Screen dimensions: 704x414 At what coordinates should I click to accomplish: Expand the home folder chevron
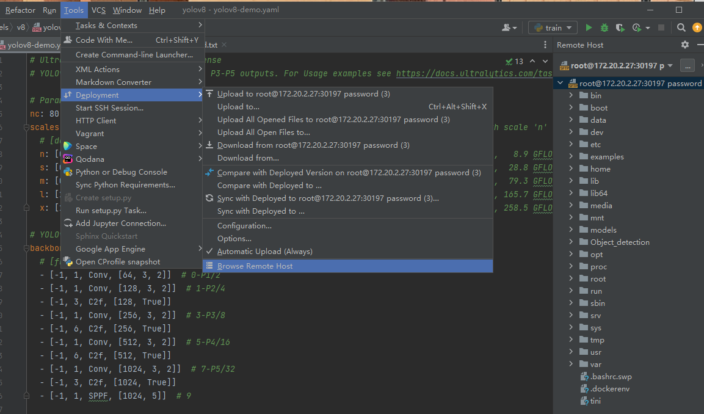[571, 169]
